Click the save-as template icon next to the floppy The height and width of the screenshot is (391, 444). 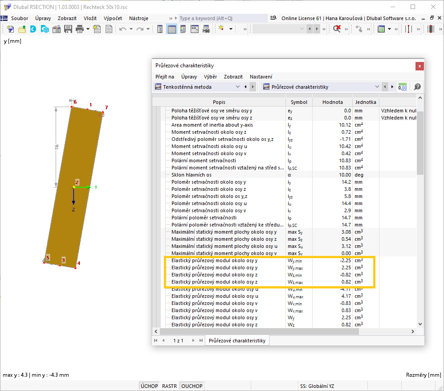tap(57, 29)
